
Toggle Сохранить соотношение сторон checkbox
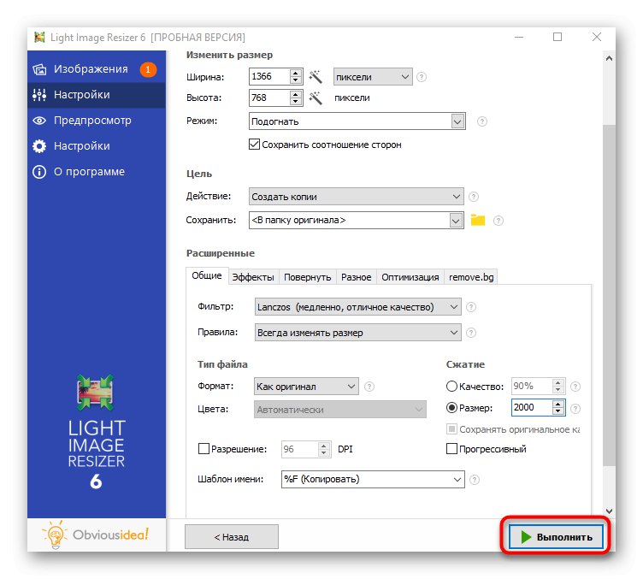254,145
